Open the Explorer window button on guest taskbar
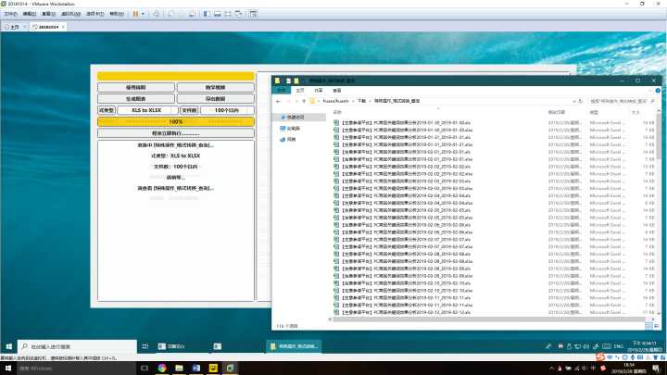 (x=294, y=346)
